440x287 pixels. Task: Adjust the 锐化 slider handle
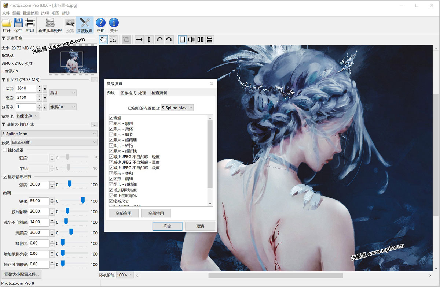(83, 200)
